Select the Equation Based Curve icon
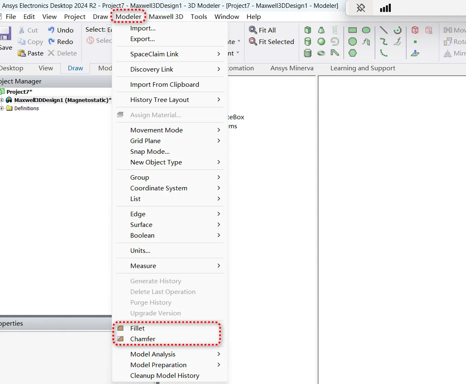466x384 pixels. [x=398, y=42]
